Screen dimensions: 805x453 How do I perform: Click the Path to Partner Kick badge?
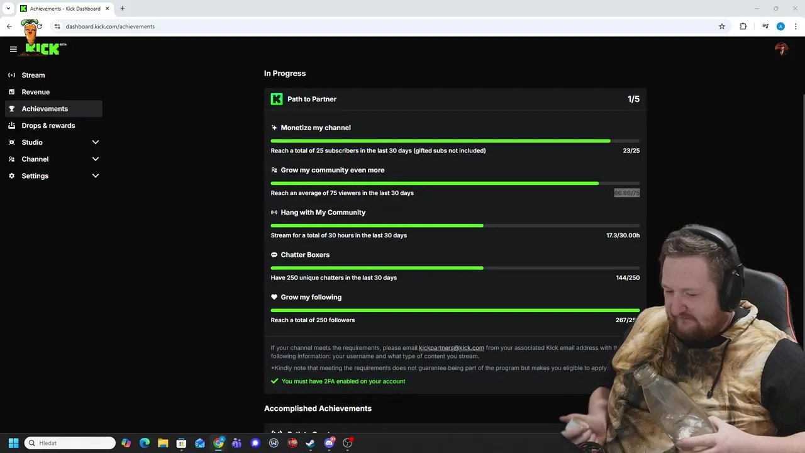click(277, 99)
